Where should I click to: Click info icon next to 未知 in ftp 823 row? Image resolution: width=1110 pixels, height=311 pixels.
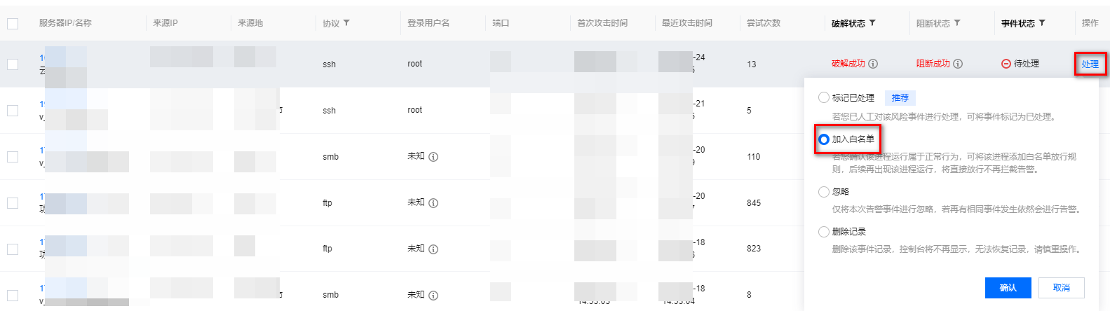[433, 249]
